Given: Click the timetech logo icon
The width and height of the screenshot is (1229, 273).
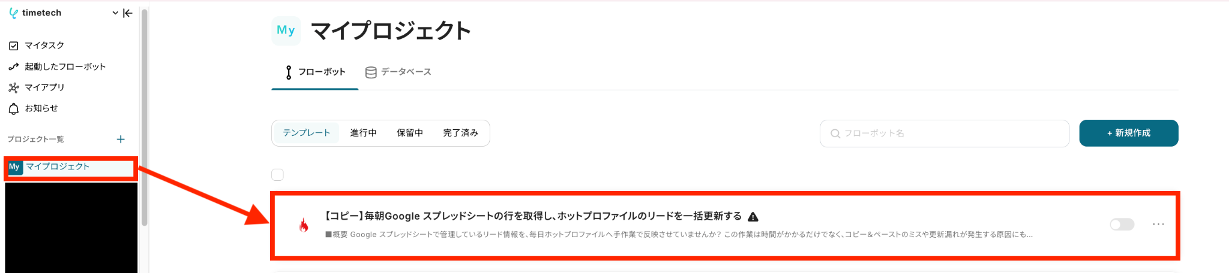Looking at the screenshot, I should 13,13.
